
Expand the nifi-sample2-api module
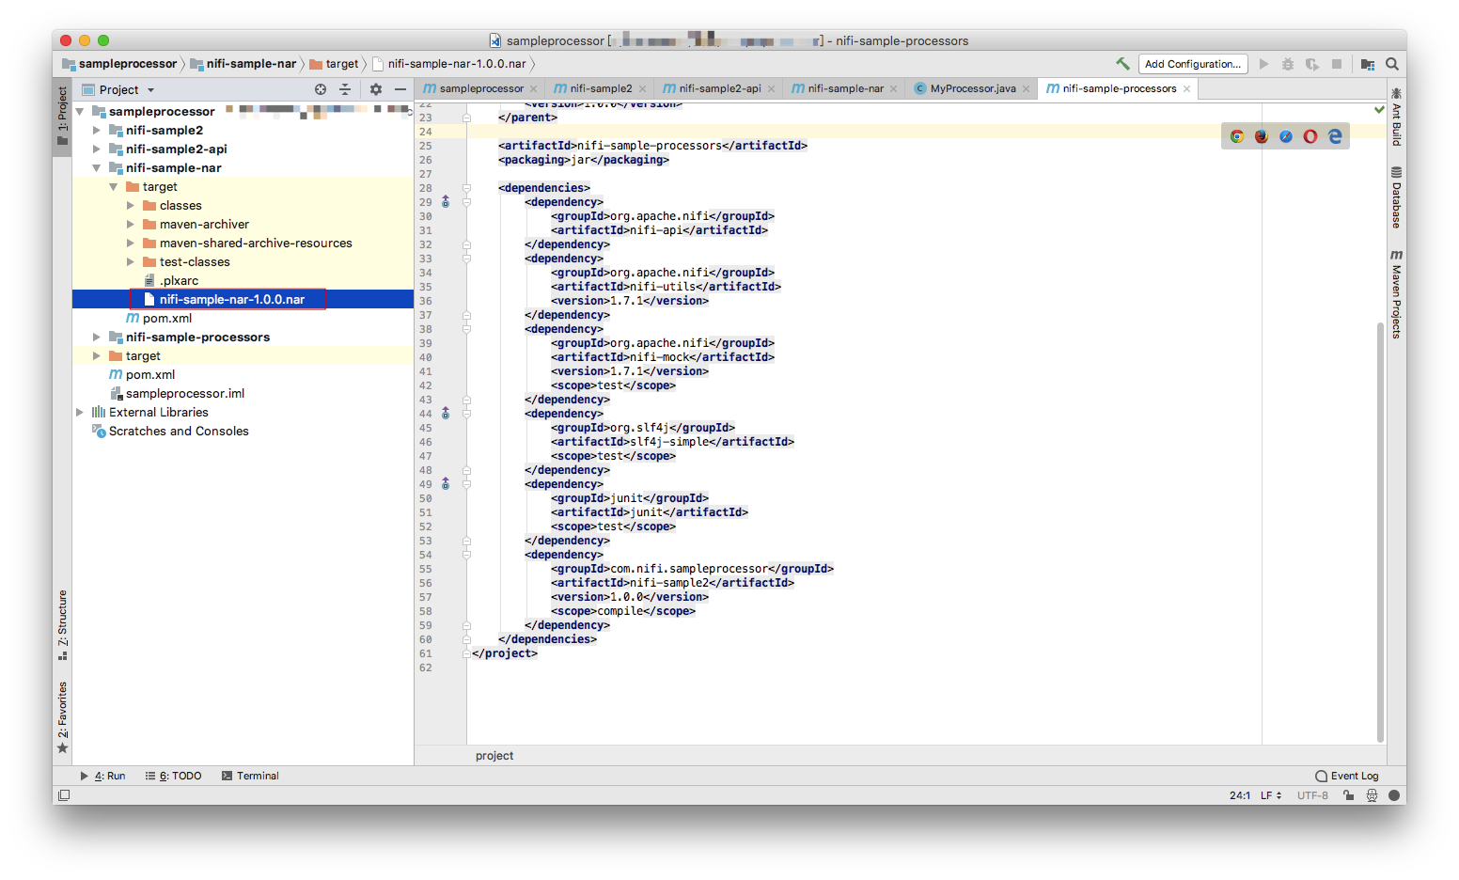pyautogui.click(x=97, y=149)
